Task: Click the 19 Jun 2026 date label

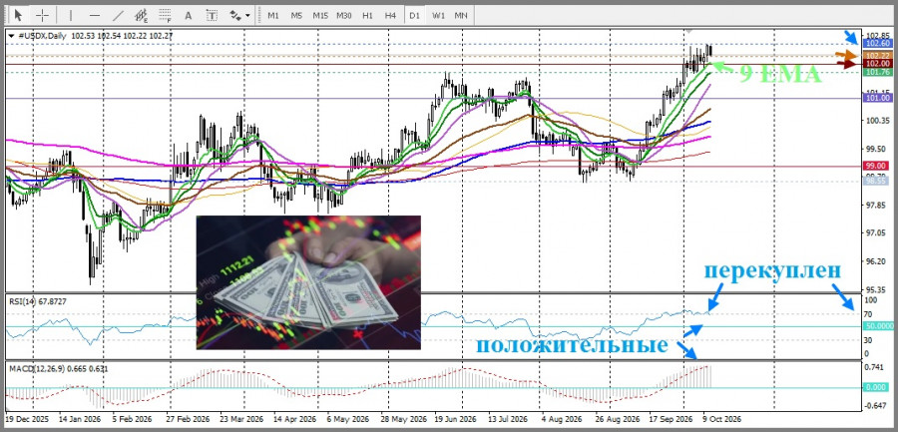Action: coord(454,419)
